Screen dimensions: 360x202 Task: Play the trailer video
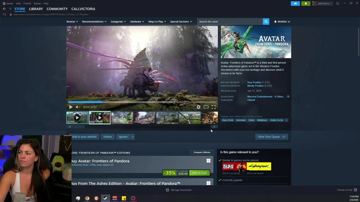pos(71,107)
